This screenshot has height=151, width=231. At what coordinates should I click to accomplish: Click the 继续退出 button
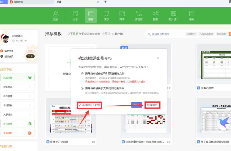[x=152, y=105]
